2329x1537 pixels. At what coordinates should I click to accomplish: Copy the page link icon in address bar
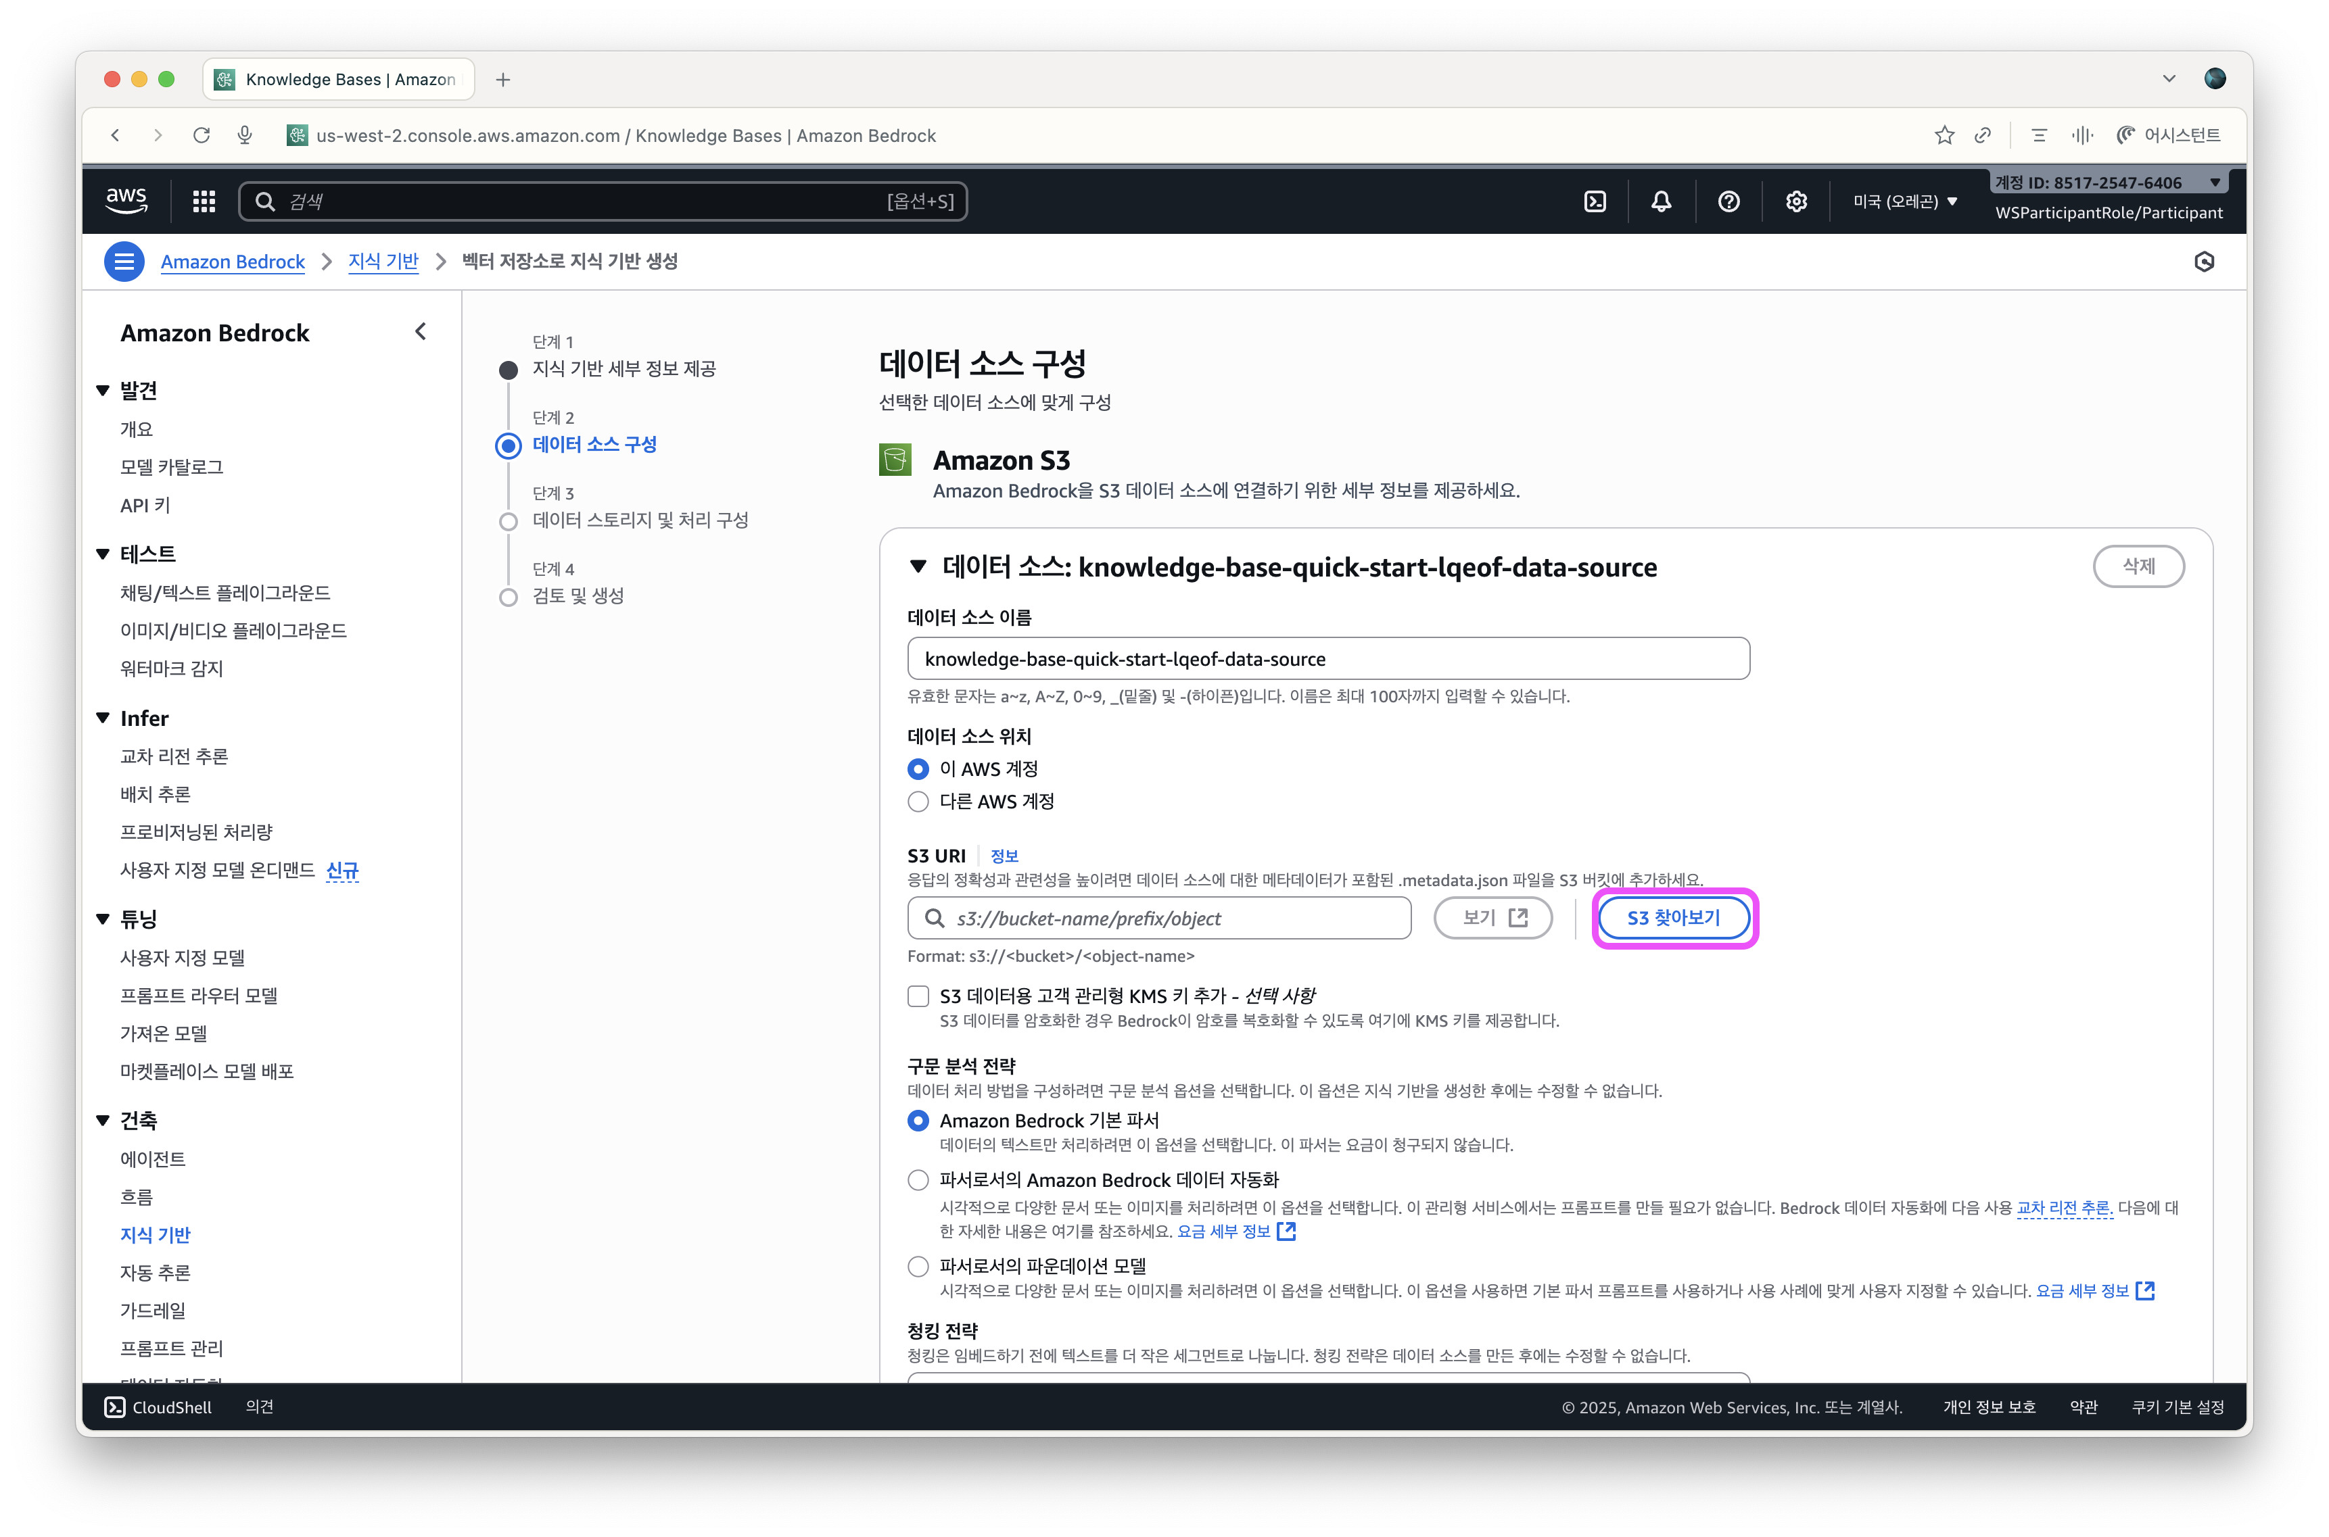click(x=1982, y=135)
